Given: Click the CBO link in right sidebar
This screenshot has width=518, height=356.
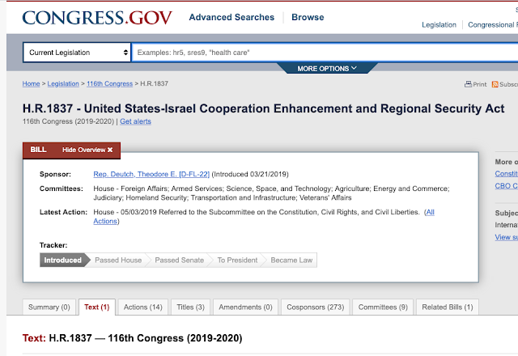Looking at the screenshot, I should point(506,186).
